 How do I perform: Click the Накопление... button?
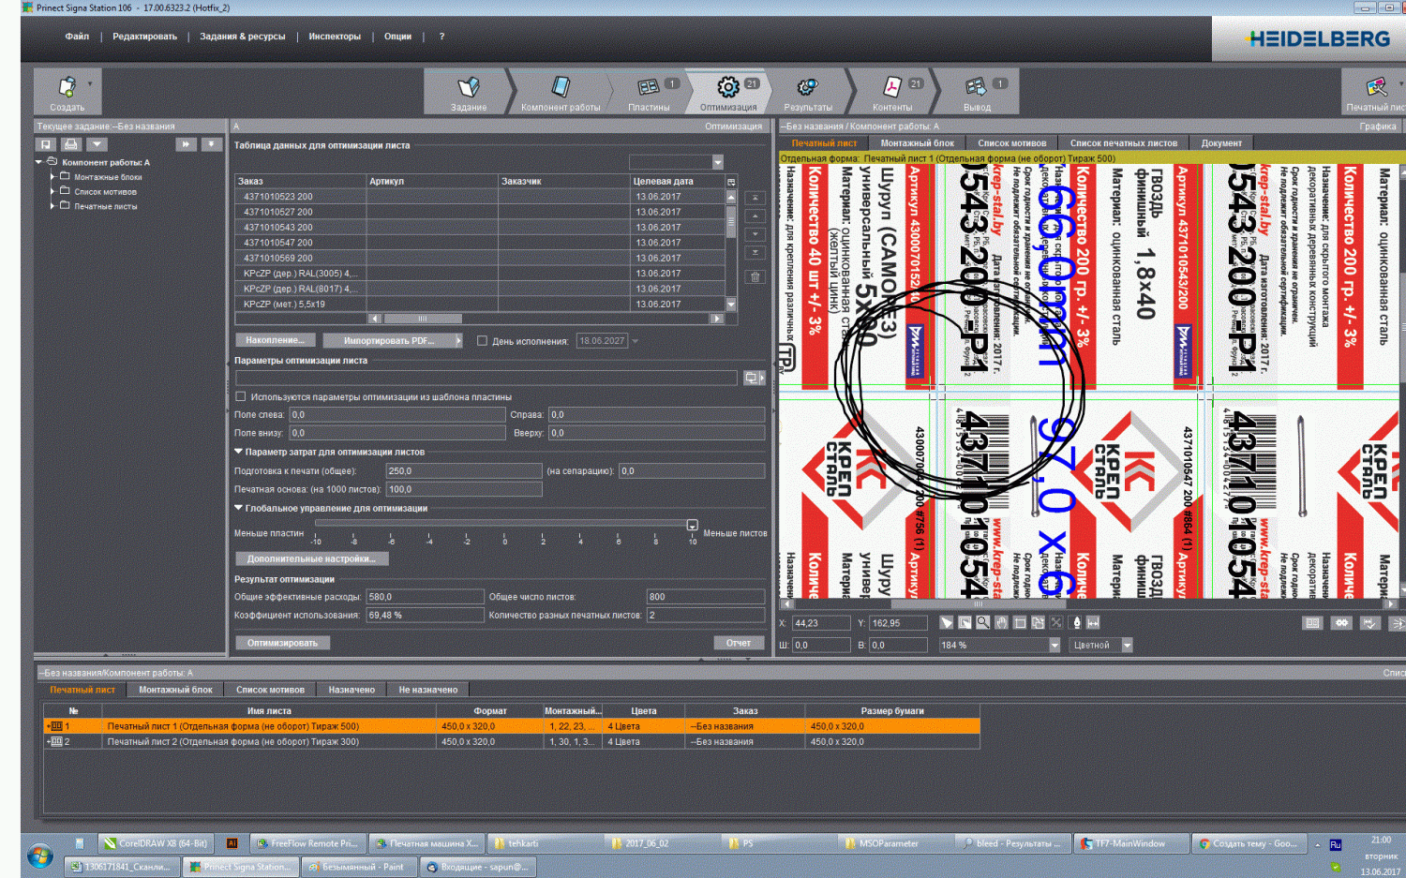[275, 340]
